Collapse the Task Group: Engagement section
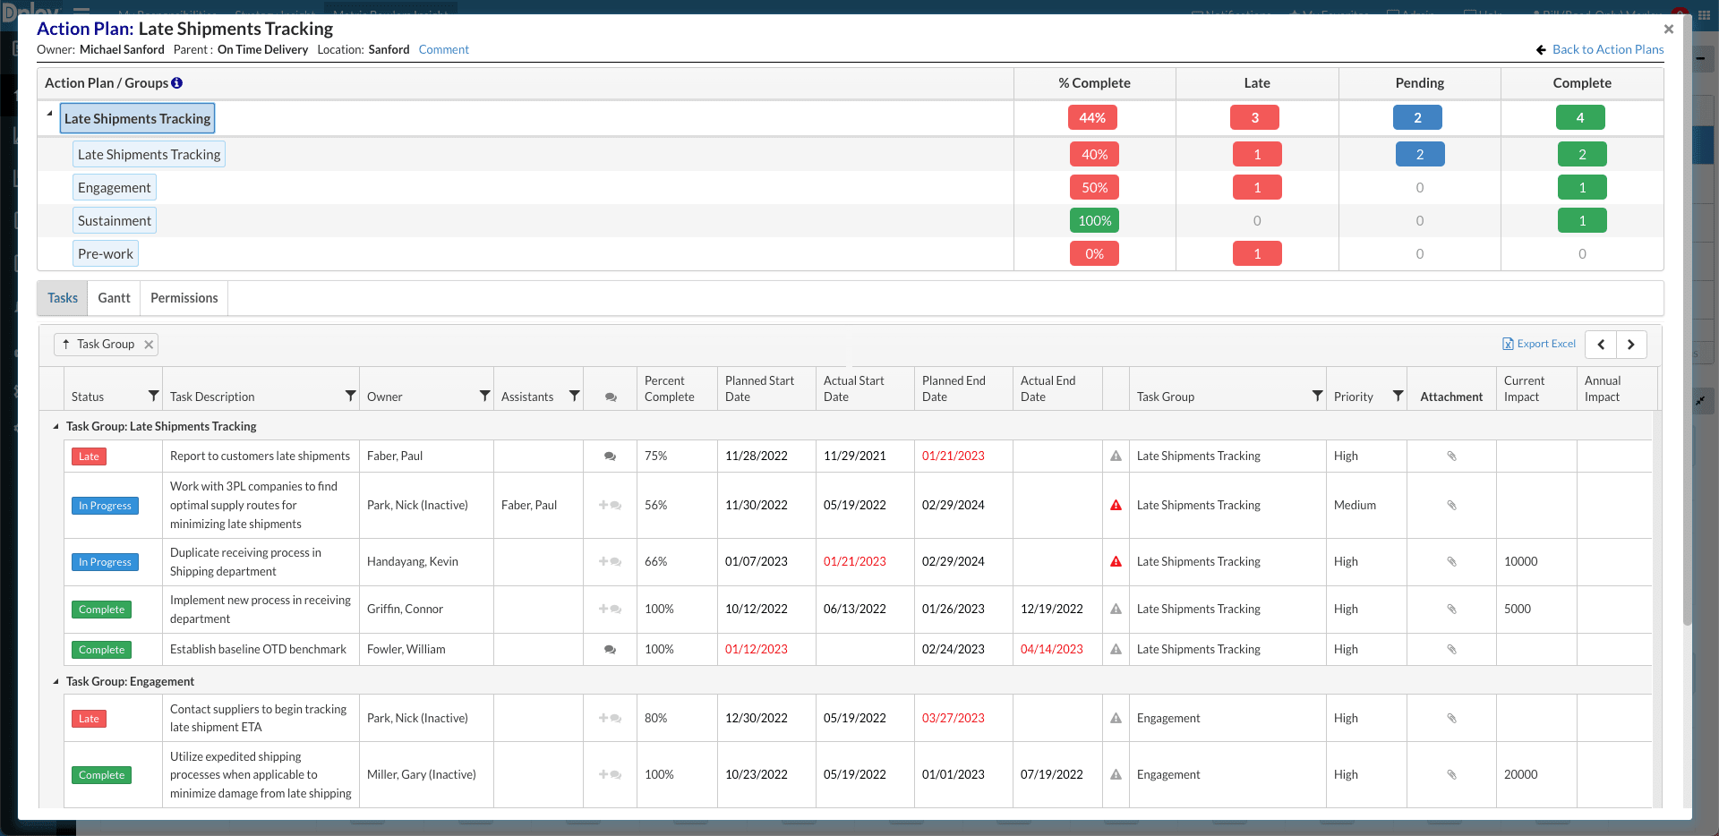 [56, 681]
